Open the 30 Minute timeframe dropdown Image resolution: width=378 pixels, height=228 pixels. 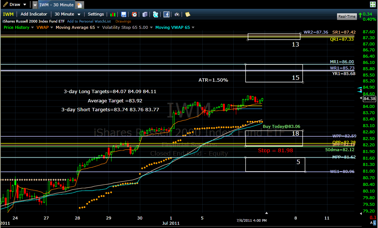79,14
